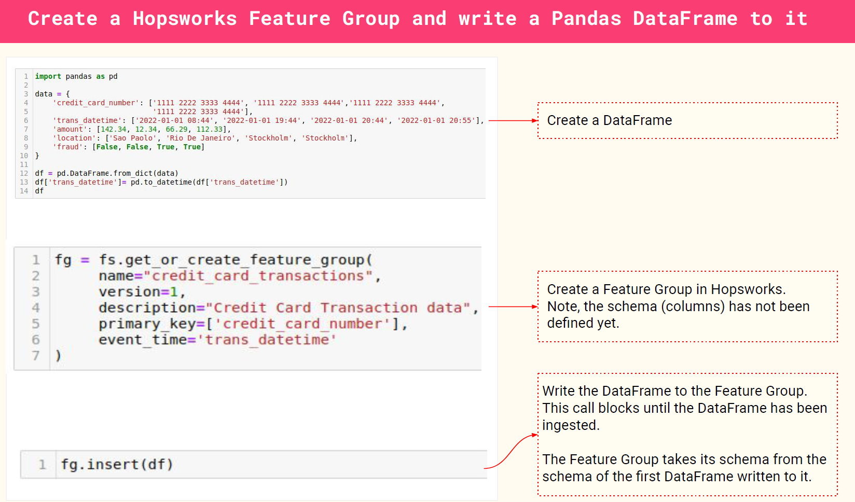Screen dimensions: 855x502
Task: Click 'The Feature Group takes its schema' text
Action: (684, 459)
